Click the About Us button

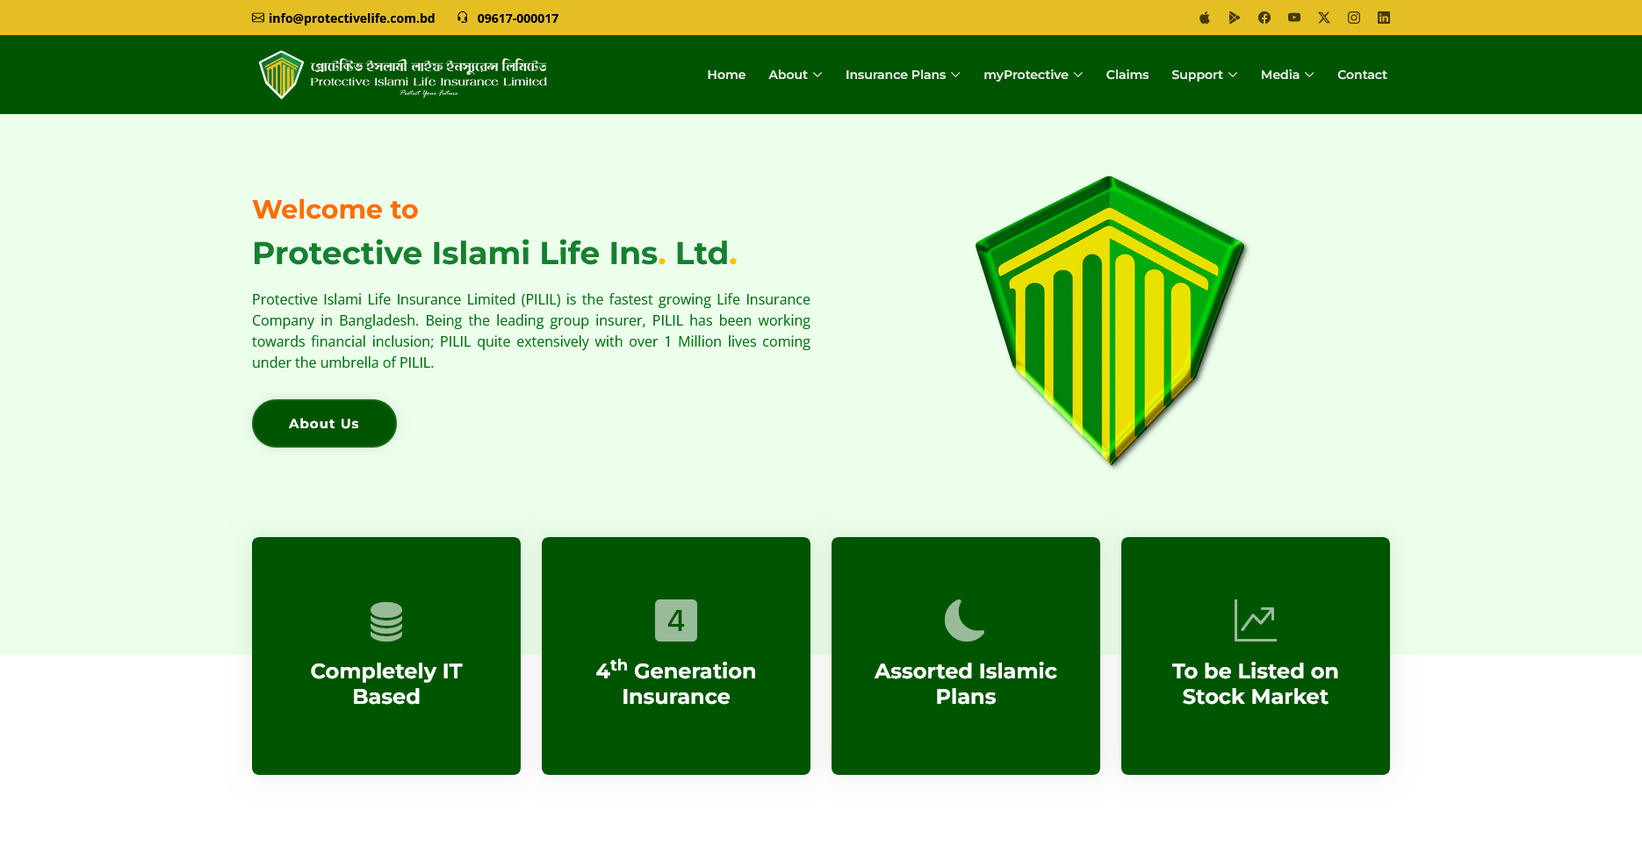[x=324, y=423]
